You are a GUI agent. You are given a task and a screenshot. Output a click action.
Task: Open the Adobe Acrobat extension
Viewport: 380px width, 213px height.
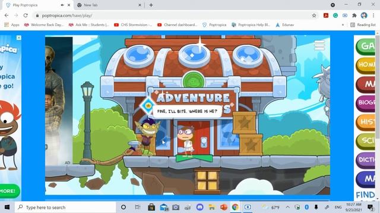click(326, 15)
